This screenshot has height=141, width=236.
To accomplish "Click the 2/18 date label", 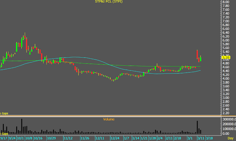I will tap(178, 138).
